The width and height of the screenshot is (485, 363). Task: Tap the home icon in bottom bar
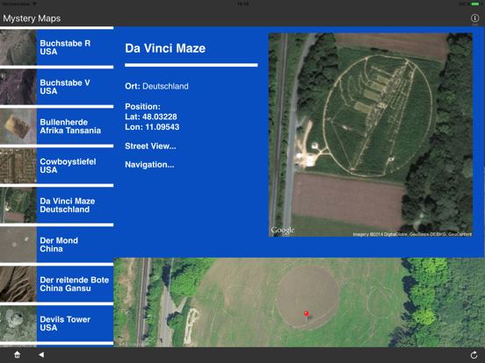point(17,354)
